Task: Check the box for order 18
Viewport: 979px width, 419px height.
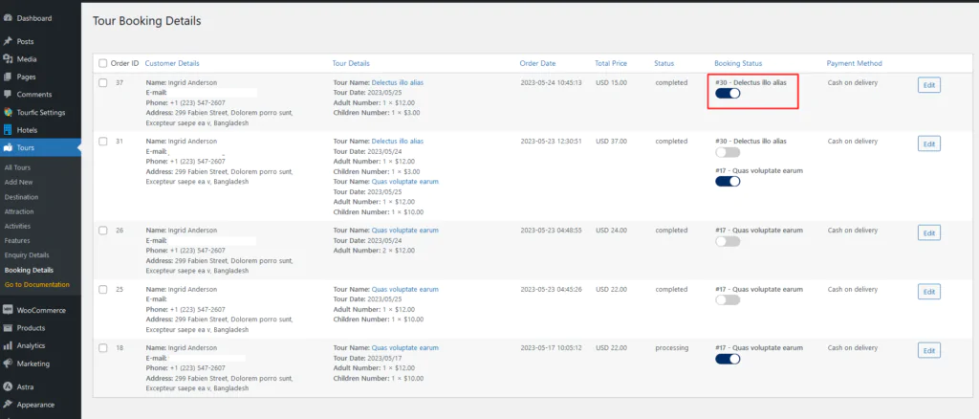Action: click(103, 348)
